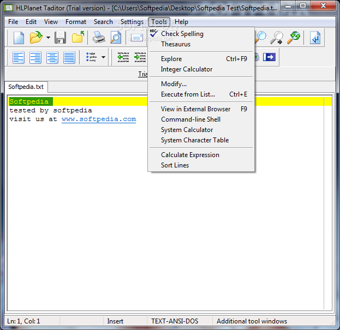This screenshot has width=340, height=330.
Task: Increase indent with the green right arrow icon
Action: click(x=140, y=57)
